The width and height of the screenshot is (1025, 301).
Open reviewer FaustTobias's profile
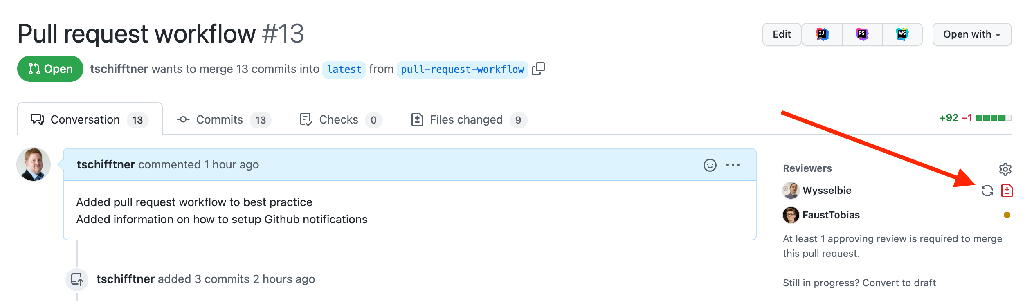tap(831, 215)
